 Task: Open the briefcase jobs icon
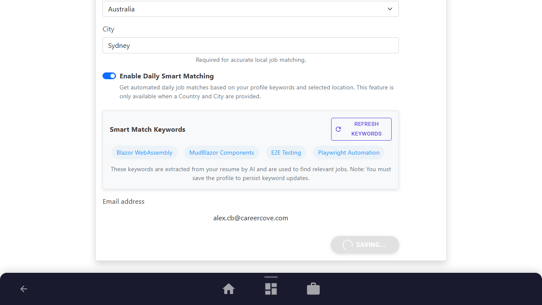(x=313, y=289)
